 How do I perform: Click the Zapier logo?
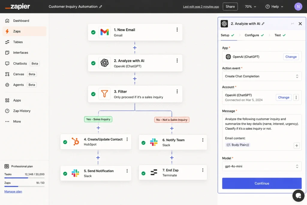pos(17,7)
